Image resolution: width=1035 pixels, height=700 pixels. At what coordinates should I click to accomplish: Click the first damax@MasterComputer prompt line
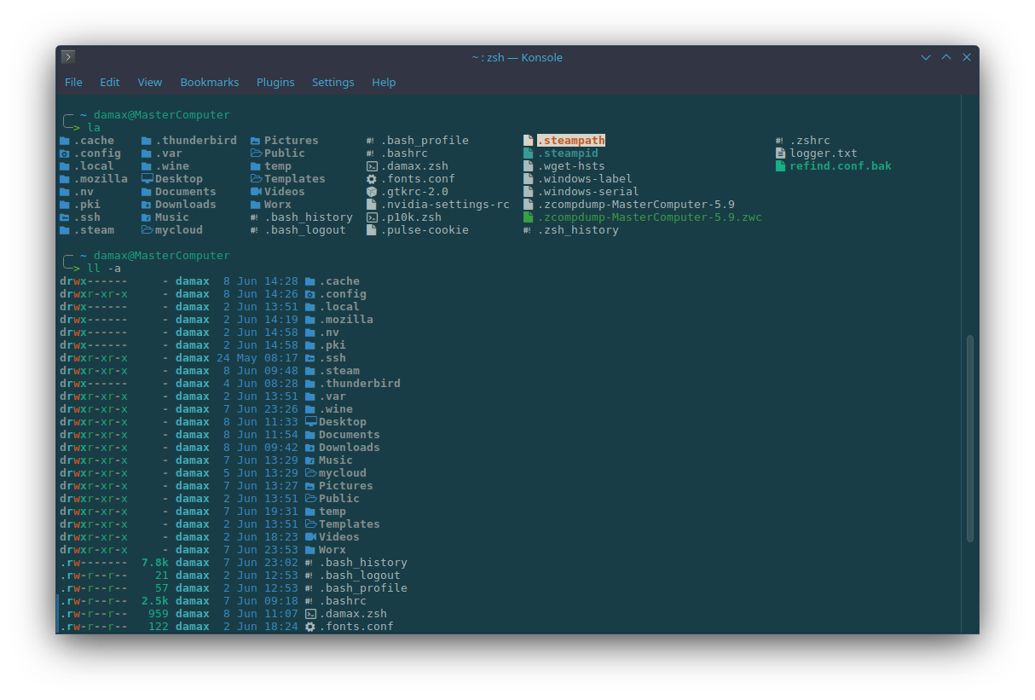pyautogui.click(x=162, y=115)
